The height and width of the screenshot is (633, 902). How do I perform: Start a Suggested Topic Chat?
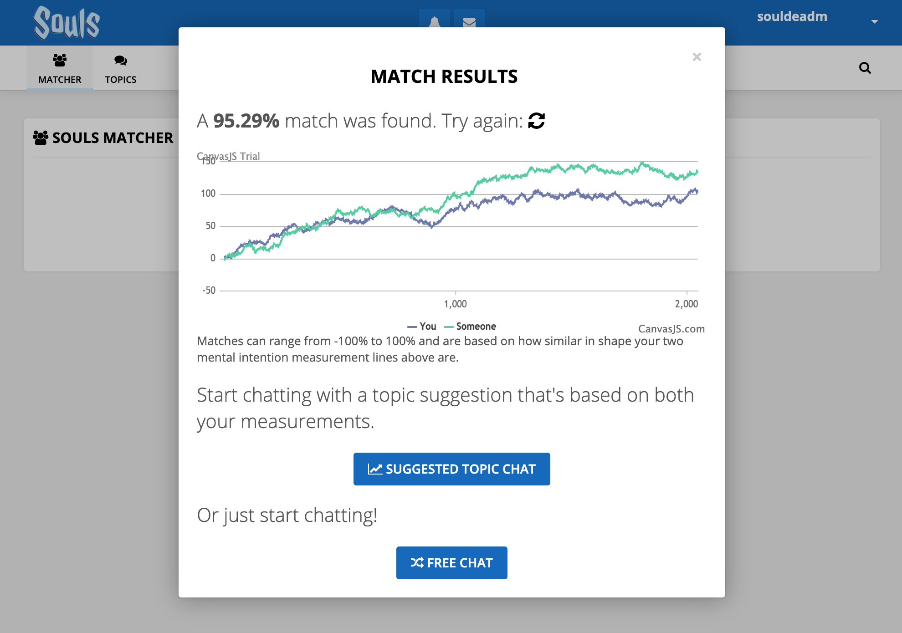click(x=451, y=469)
